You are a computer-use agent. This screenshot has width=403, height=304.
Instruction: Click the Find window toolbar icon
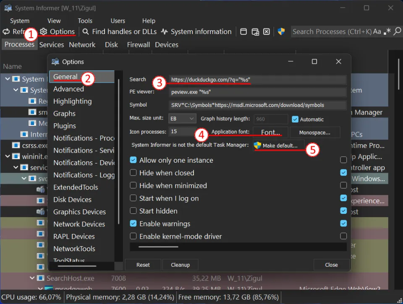[243, 31]
